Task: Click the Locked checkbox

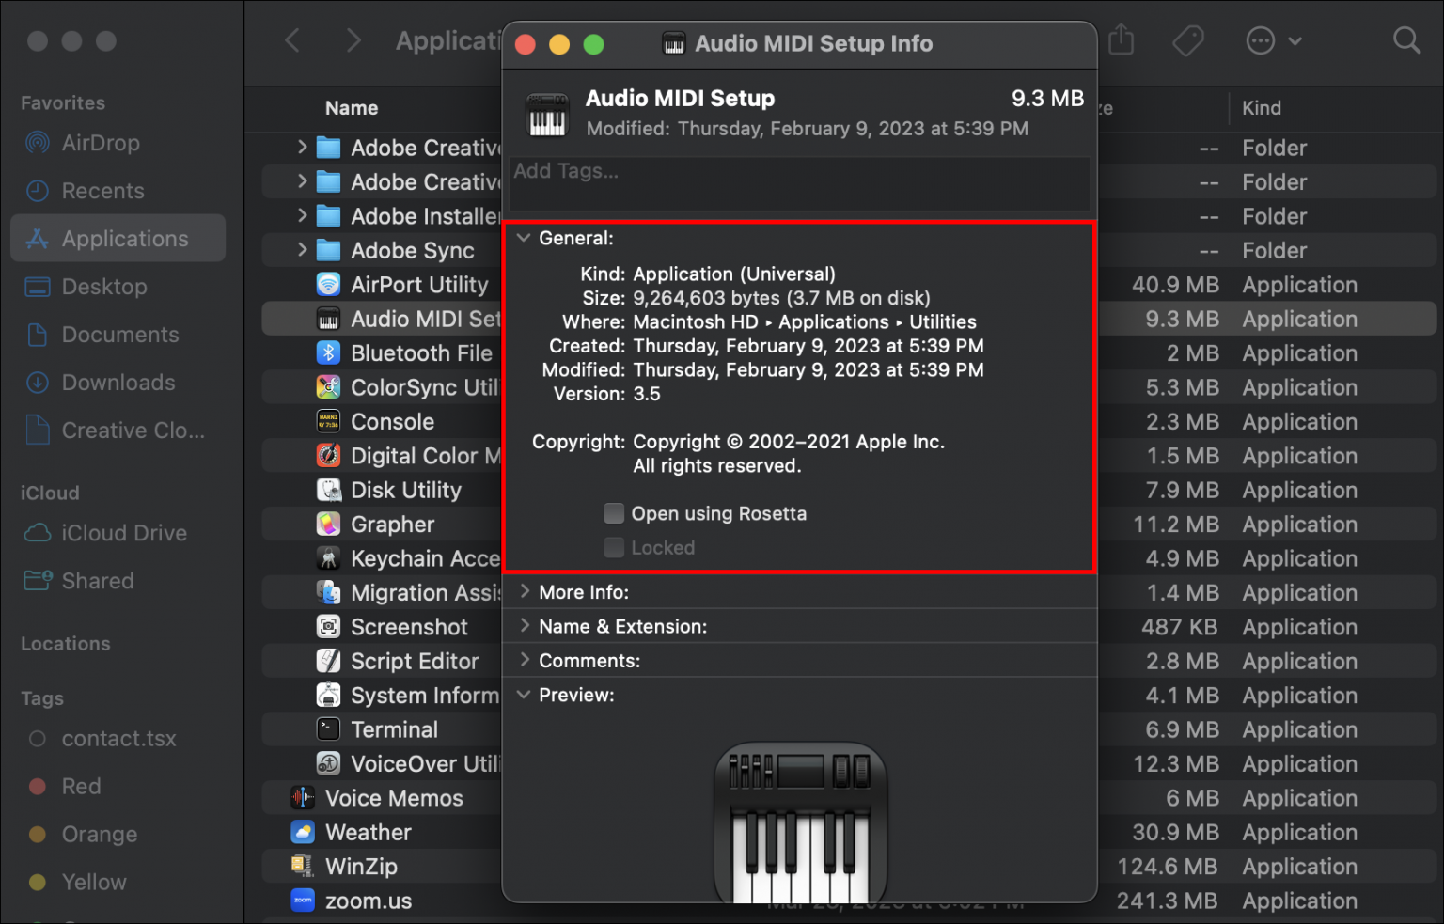Action: [x=614, y=548]
